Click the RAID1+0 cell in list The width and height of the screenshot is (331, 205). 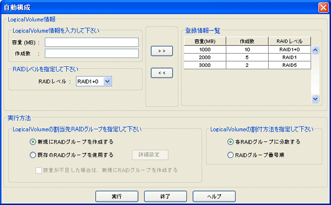290,50
